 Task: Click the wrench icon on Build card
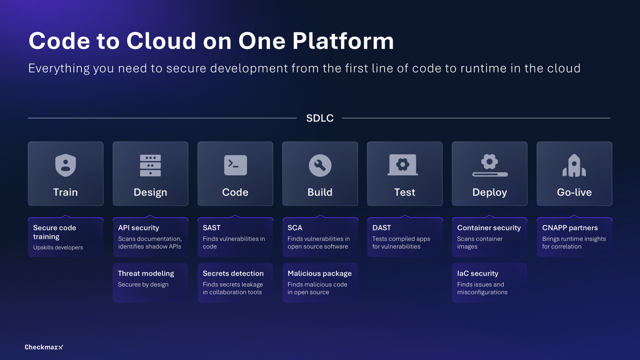(320, 165)
